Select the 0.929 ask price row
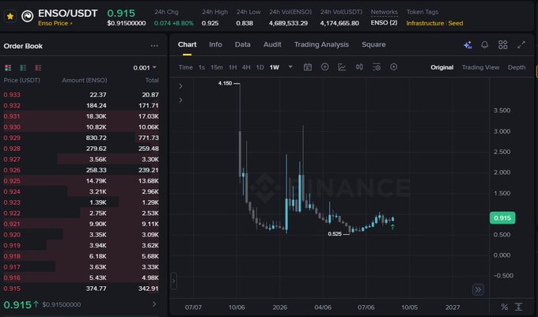The image size is (538, 317). [81, 138]
